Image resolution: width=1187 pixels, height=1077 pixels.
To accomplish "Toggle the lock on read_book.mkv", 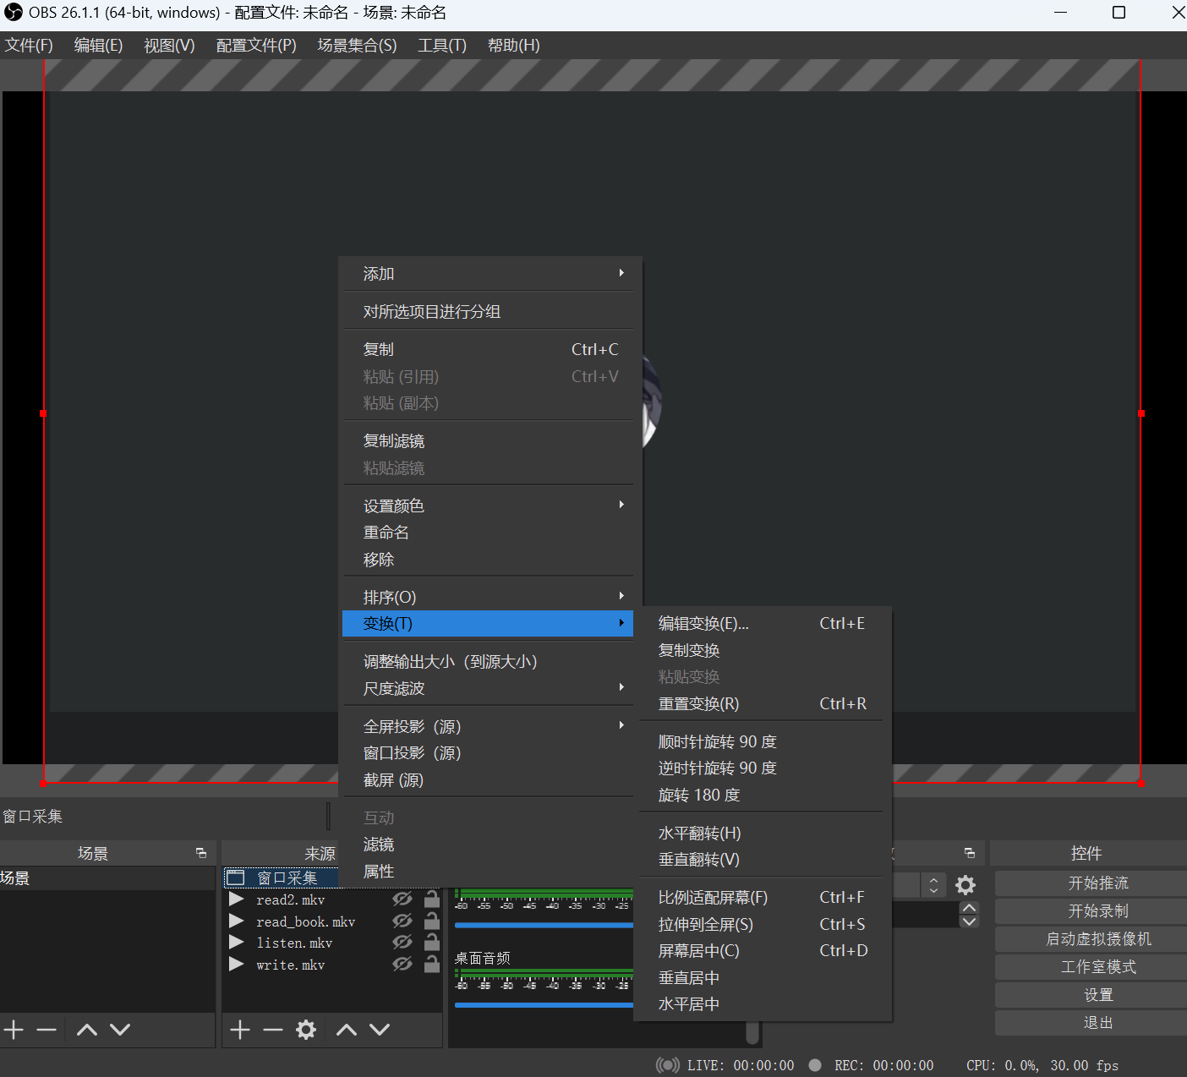I will 432,921.
